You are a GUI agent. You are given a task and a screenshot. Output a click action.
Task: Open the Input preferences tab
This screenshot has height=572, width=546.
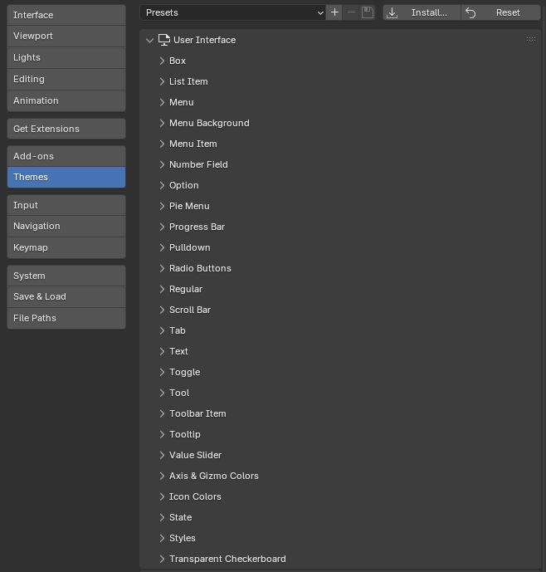point(66,205)
